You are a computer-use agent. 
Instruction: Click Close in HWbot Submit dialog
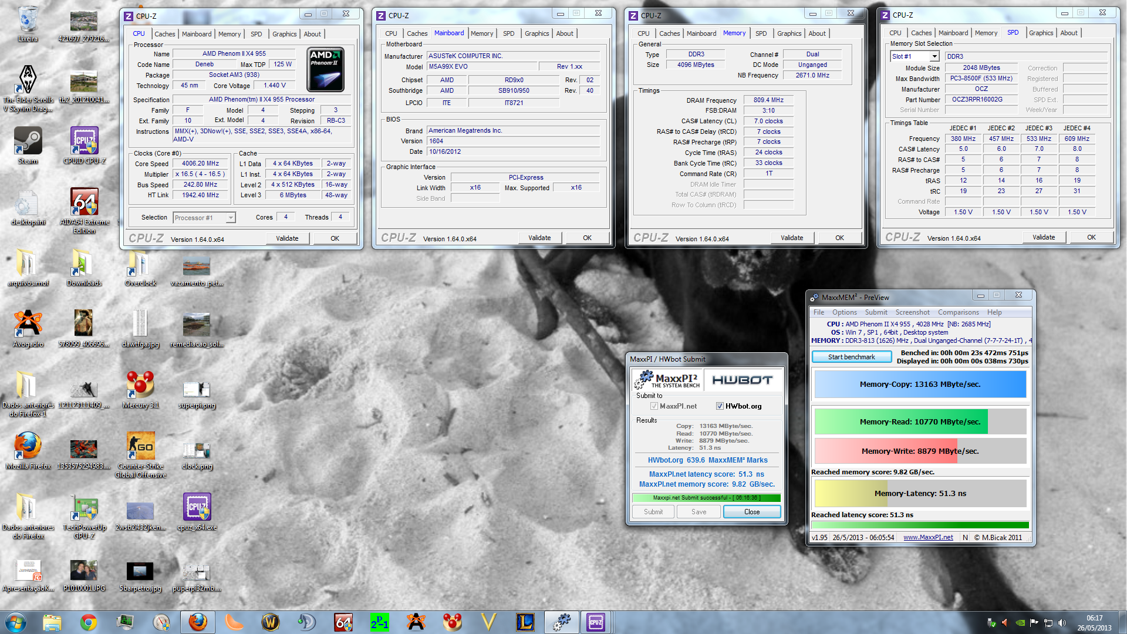click(x=751, y=512)
